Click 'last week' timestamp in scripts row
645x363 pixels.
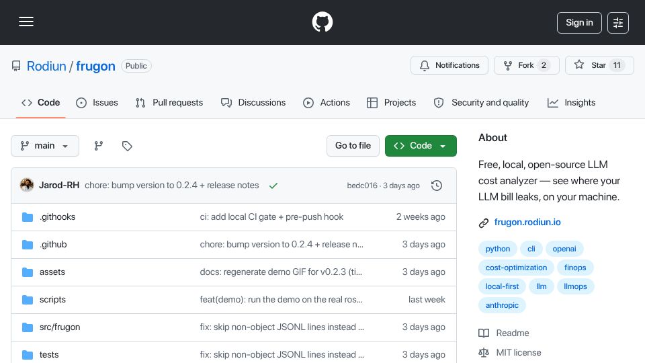[427, 300]
